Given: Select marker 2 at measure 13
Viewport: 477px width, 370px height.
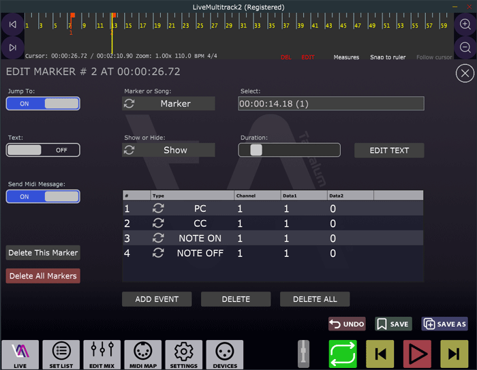Looking at the screenshot, I should (114, 16).
